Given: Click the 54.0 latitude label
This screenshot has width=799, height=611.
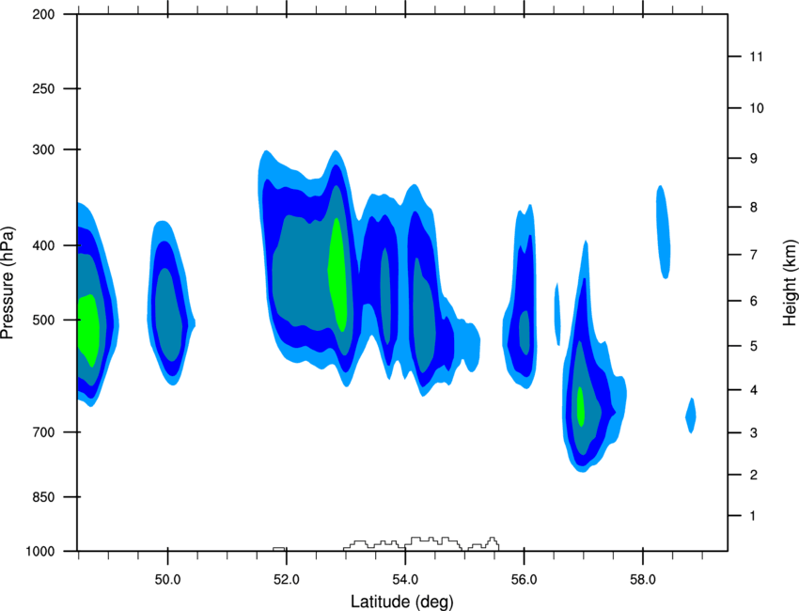Looking at the screenshot, I should 406,580.
